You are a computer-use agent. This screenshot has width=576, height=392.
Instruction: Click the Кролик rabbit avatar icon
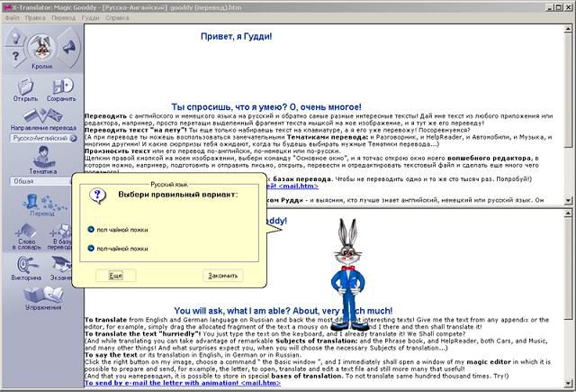point(40,47)
